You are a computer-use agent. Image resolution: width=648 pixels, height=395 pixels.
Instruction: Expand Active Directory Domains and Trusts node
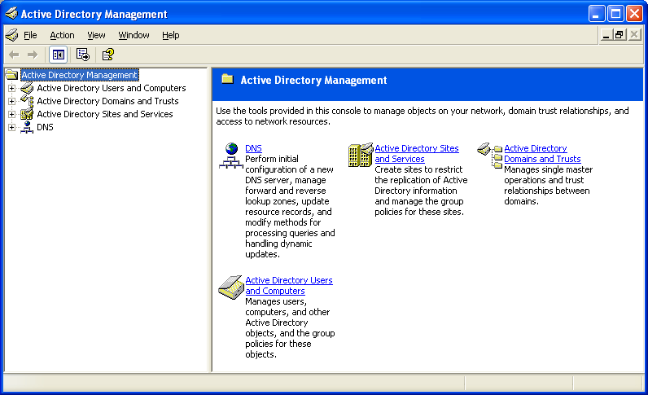[x=11, y=101]
